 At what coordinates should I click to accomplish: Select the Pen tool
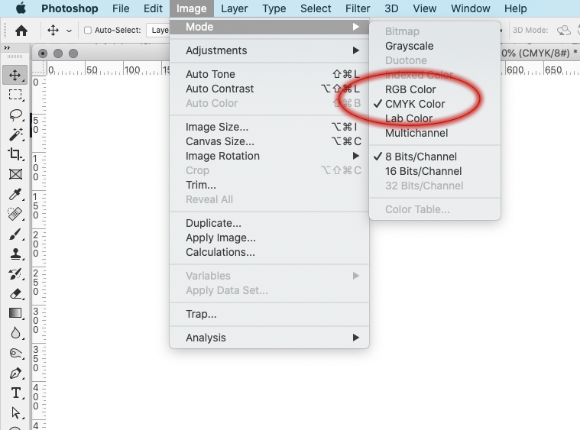(15, 373)
